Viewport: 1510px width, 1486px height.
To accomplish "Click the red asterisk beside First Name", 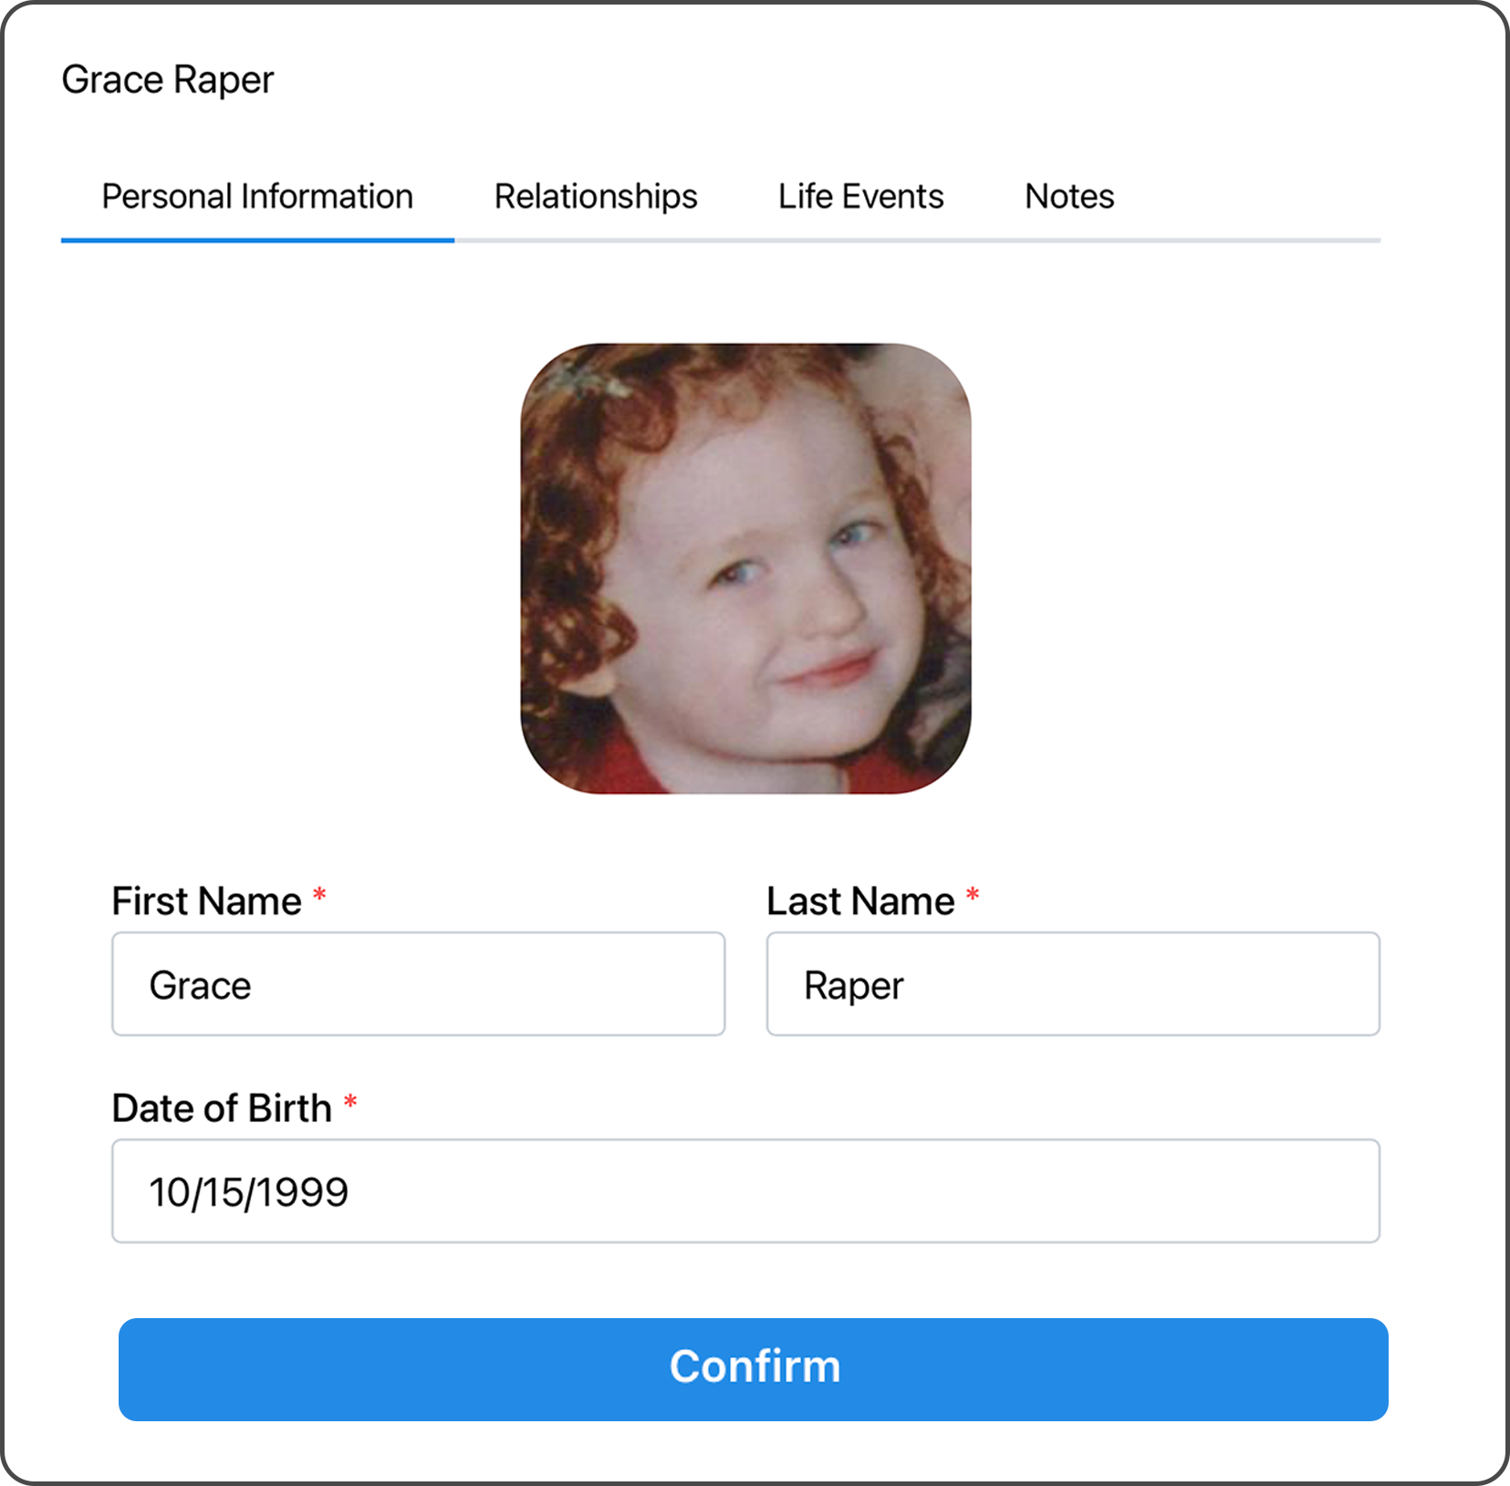I will click(x=319, y=895).
